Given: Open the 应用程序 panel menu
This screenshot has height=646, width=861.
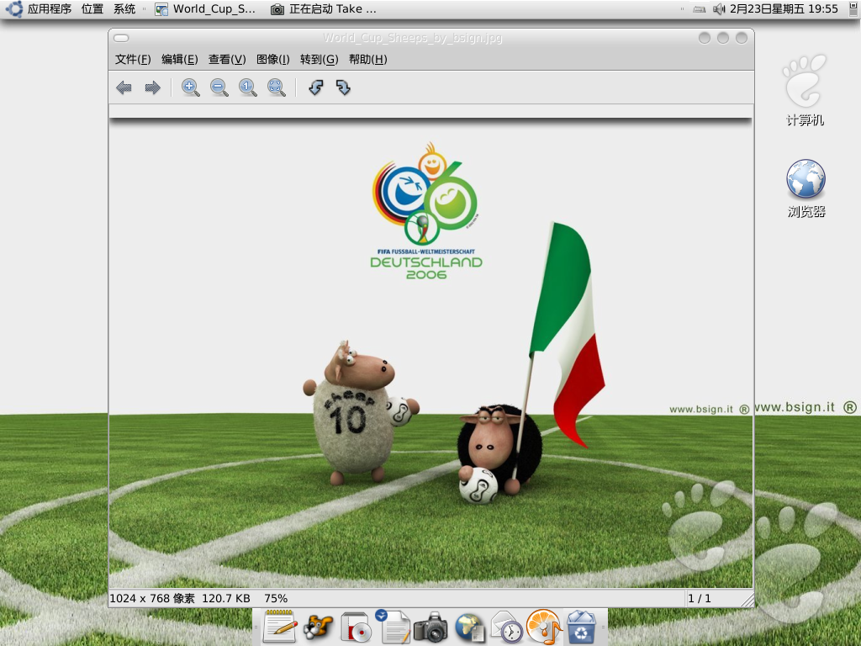Looking at the screenshot, I should (50, 8).
